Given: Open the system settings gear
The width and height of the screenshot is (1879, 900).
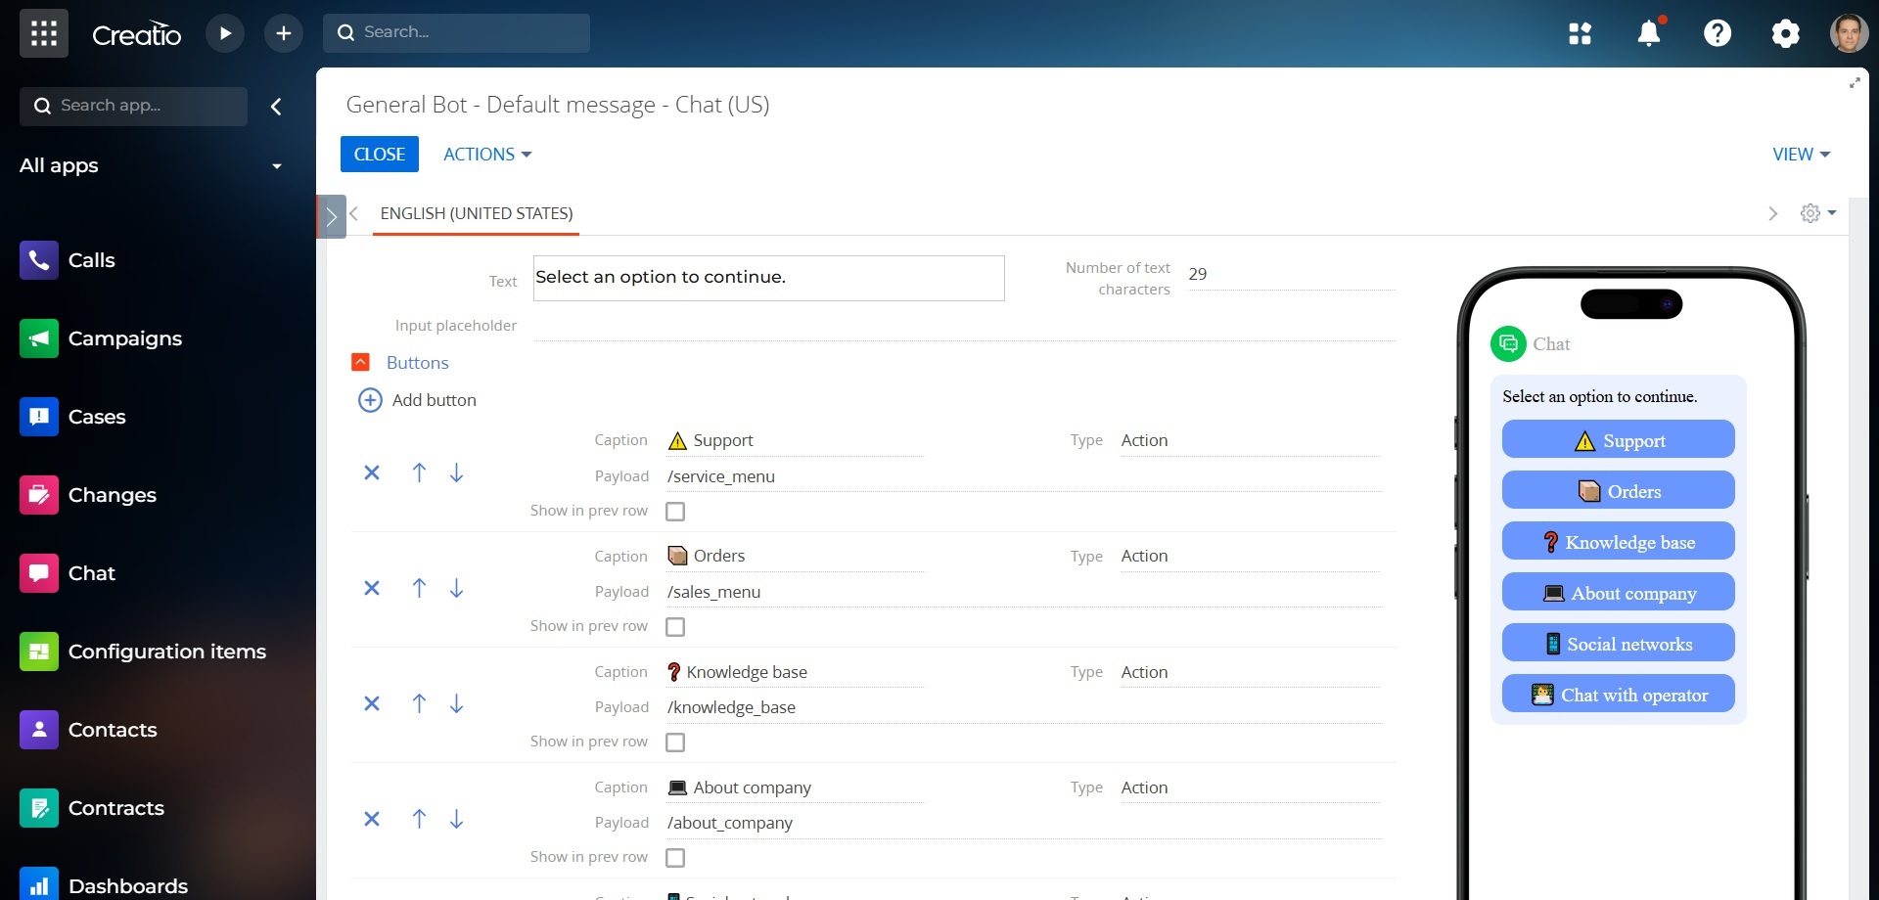Looking at the screenshot, I should pyautogui.click(x=1786, y=33).
